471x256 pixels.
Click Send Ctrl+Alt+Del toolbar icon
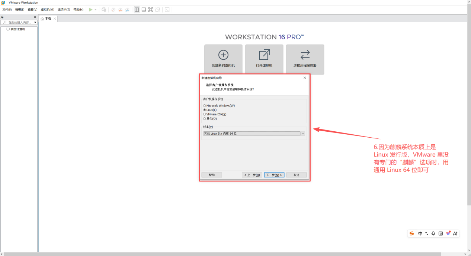(104, 10)
